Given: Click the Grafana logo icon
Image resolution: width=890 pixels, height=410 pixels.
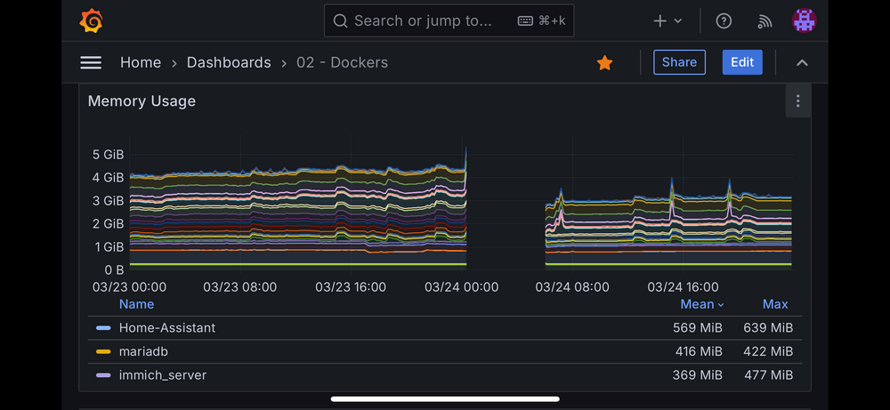Looking at the screenshot, I should [x=91, y=21].
